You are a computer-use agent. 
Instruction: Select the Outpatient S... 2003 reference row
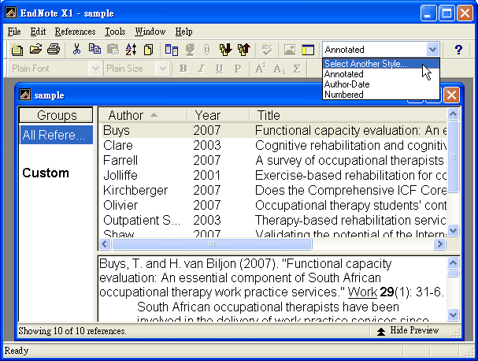pyautogui.click(x=274, y=220)
